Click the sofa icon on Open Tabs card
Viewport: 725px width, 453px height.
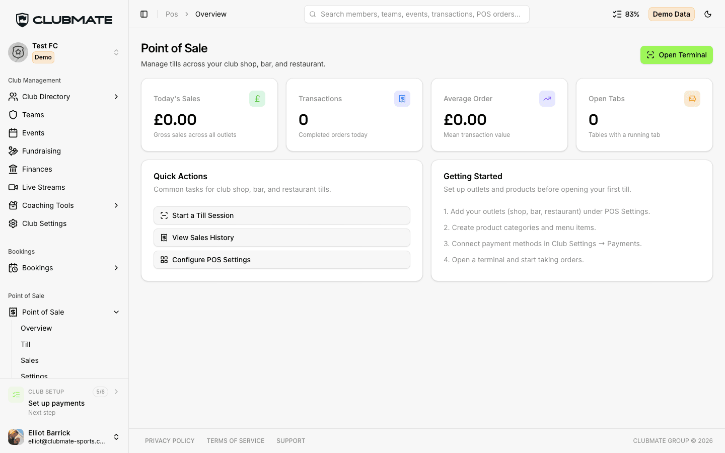coord(692,99)
